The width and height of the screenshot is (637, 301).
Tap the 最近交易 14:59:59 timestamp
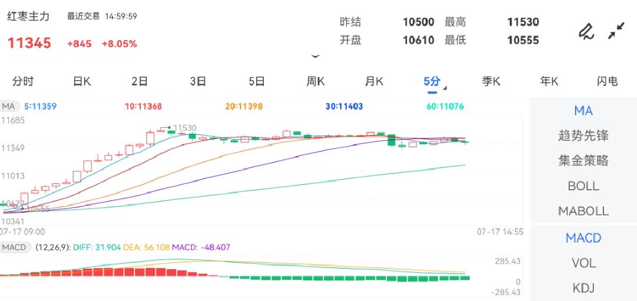click(102, 16)
